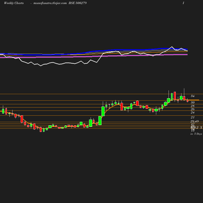The width and height of the screenshot is (203, 203).
Task: Click the "21" price axis label
Action: point(192,117)
